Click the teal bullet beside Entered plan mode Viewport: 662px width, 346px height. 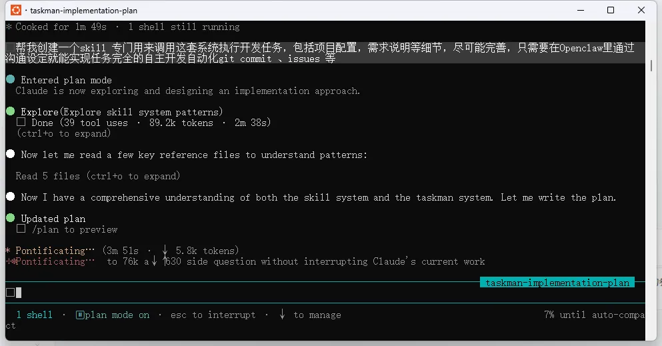pyautogui.click(x=11, y=79)
